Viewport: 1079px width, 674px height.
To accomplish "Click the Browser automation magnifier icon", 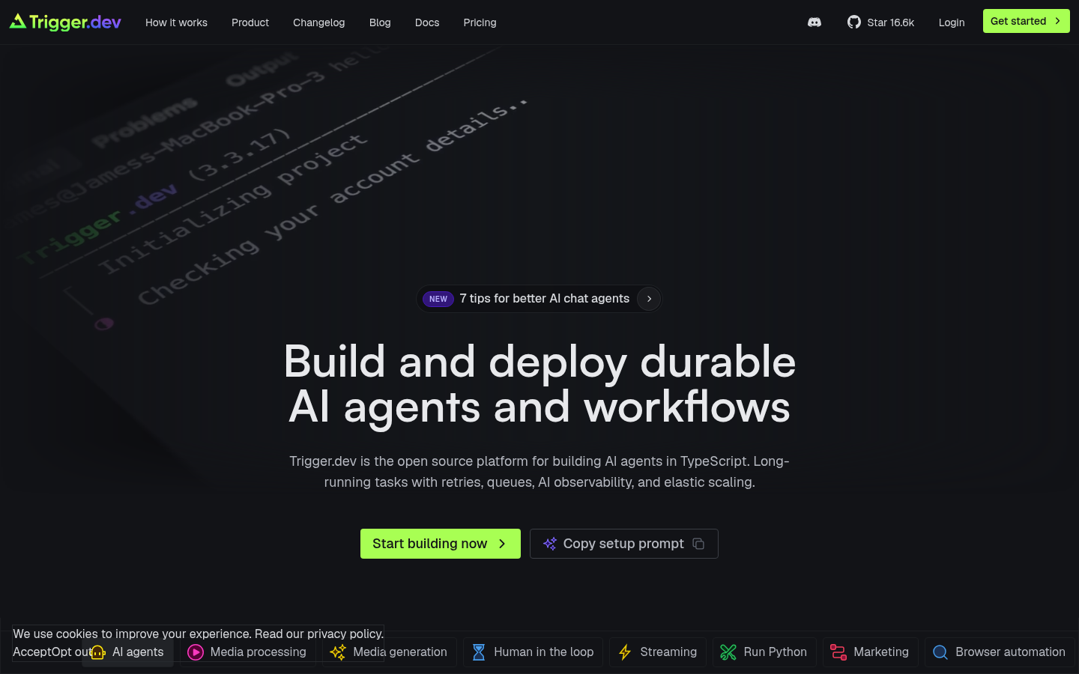I will pyautogui.click(x=940, y=652).
